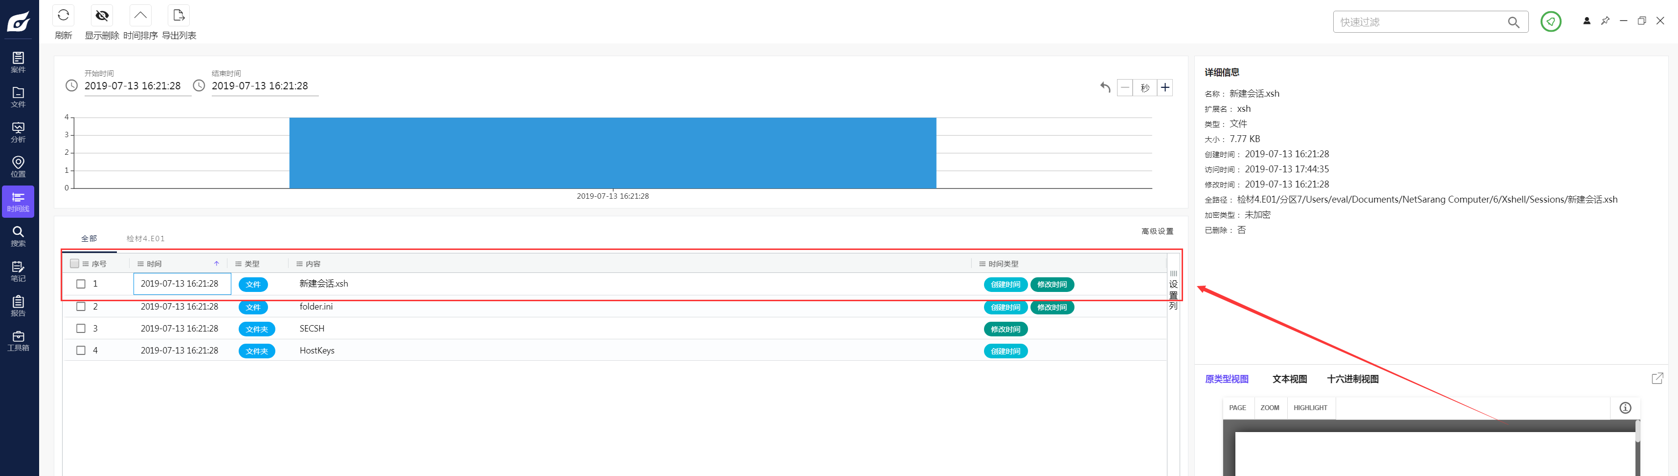
Task: Open the 报告 (Report) sidebar section
Action: tap(18, 306)
